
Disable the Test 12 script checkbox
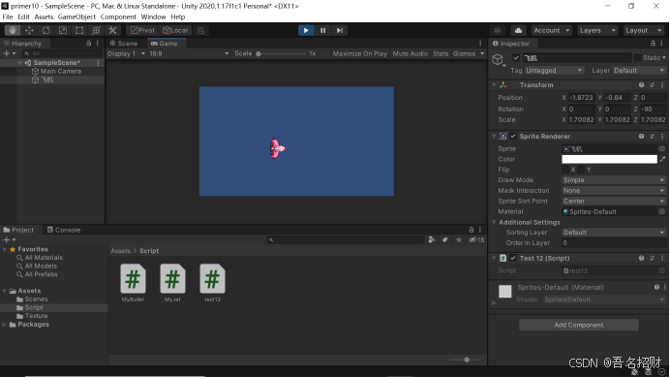(x=513, y=258)
